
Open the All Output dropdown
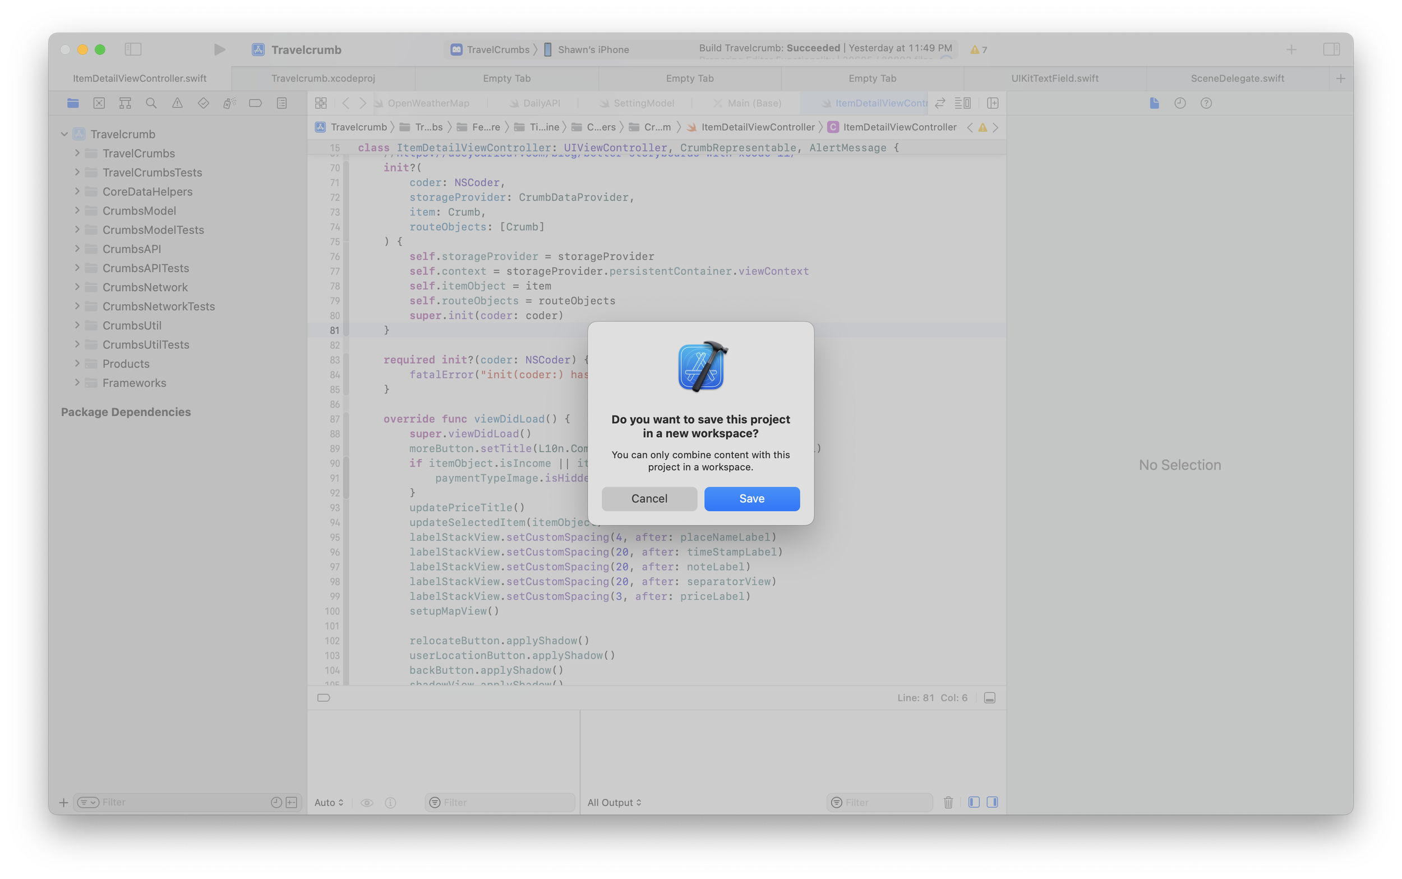pyautogui.click(x=614, y=802)
